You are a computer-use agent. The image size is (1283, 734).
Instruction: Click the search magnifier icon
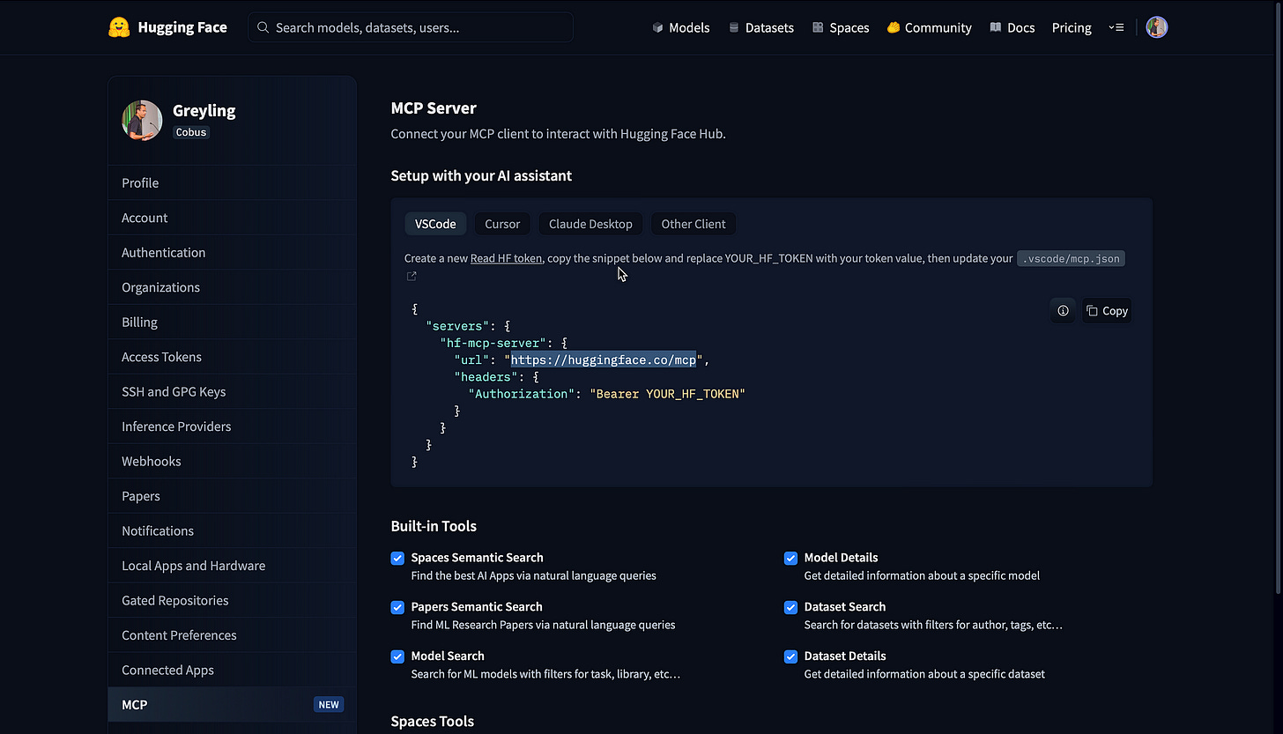[263, 27]
